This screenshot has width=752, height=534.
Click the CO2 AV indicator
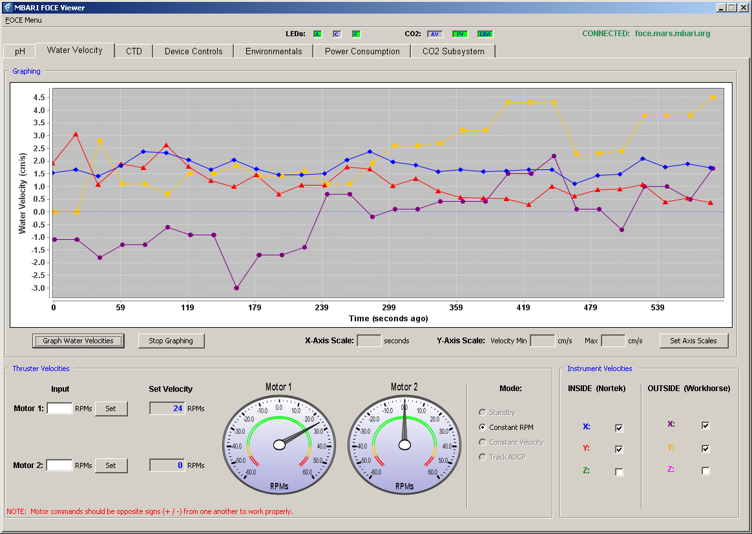435,34
